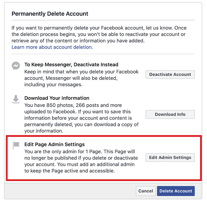Click the text mentioning 850 photos, 266 posts

(82, 118)
